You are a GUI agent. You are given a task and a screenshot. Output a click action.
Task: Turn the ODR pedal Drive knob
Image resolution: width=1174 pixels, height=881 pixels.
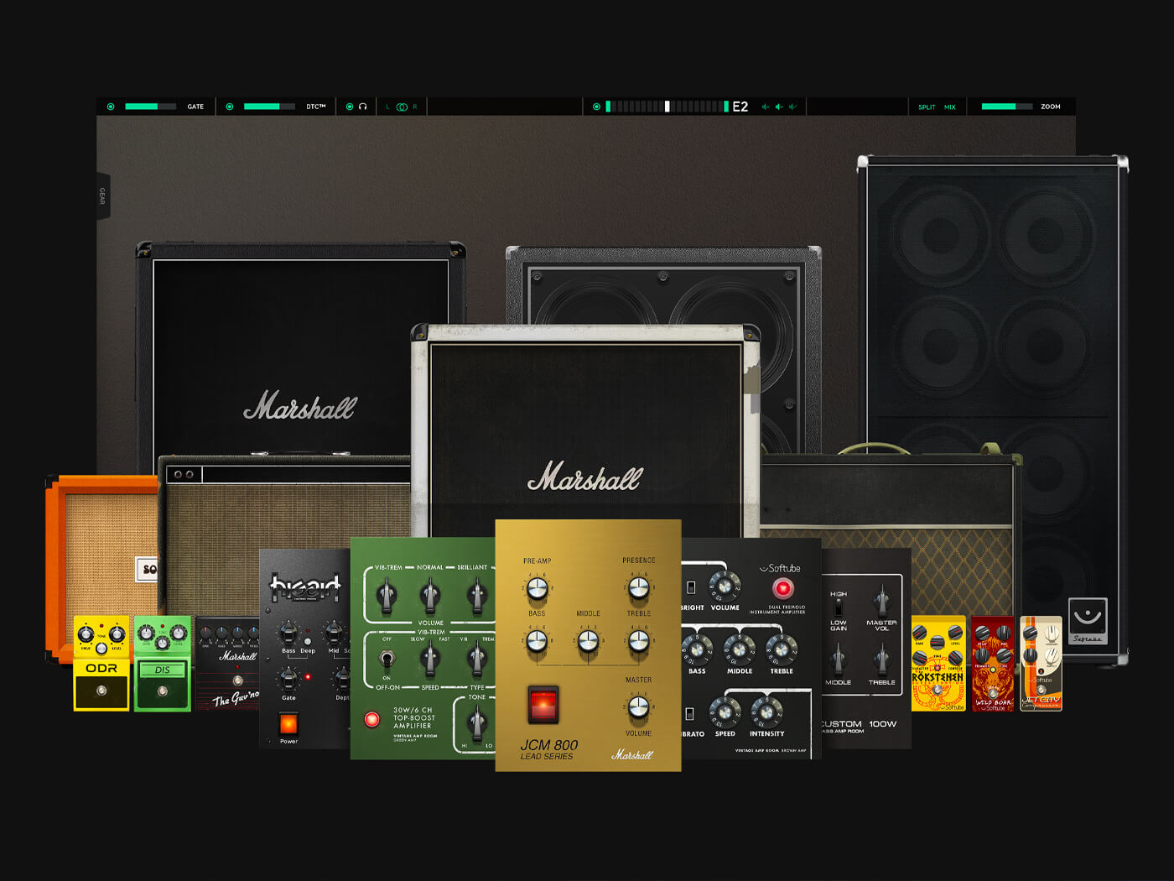point(85,635)
